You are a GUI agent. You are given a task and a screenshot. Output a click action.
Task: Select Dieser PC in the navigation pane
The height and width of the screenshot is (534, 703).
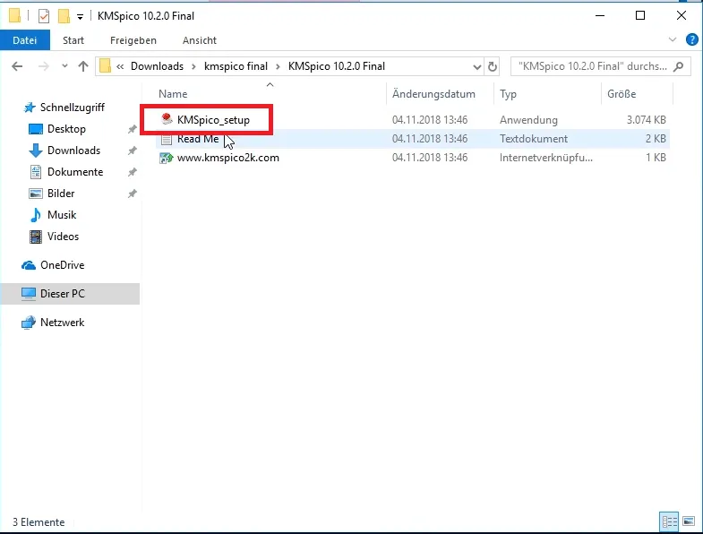[x=70, y=294]
